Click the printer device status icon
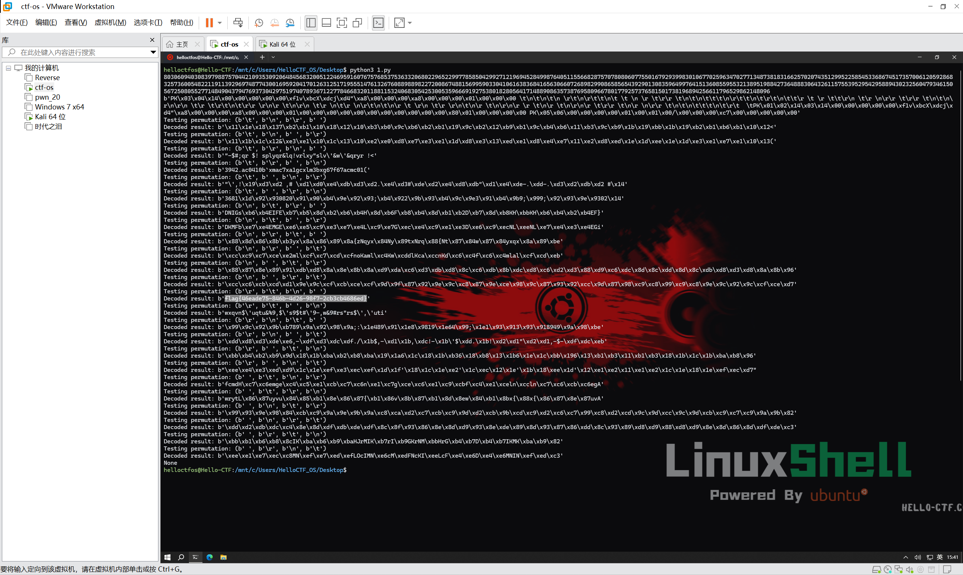Viewport: 963px width, 575px height. pos(931,570)
